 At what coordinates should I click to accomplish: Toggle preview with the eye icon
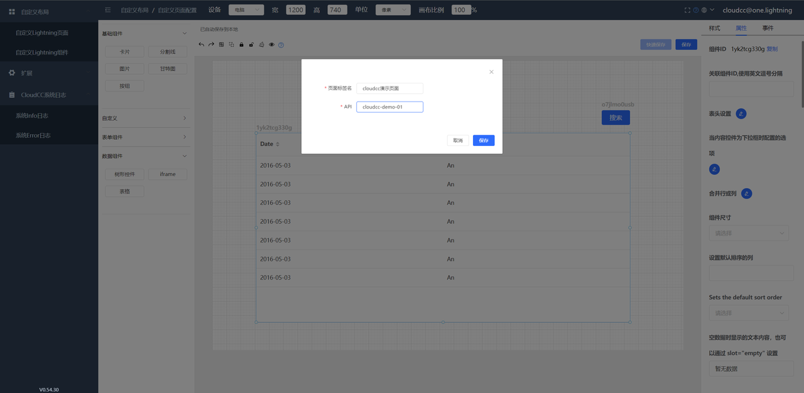271,45
